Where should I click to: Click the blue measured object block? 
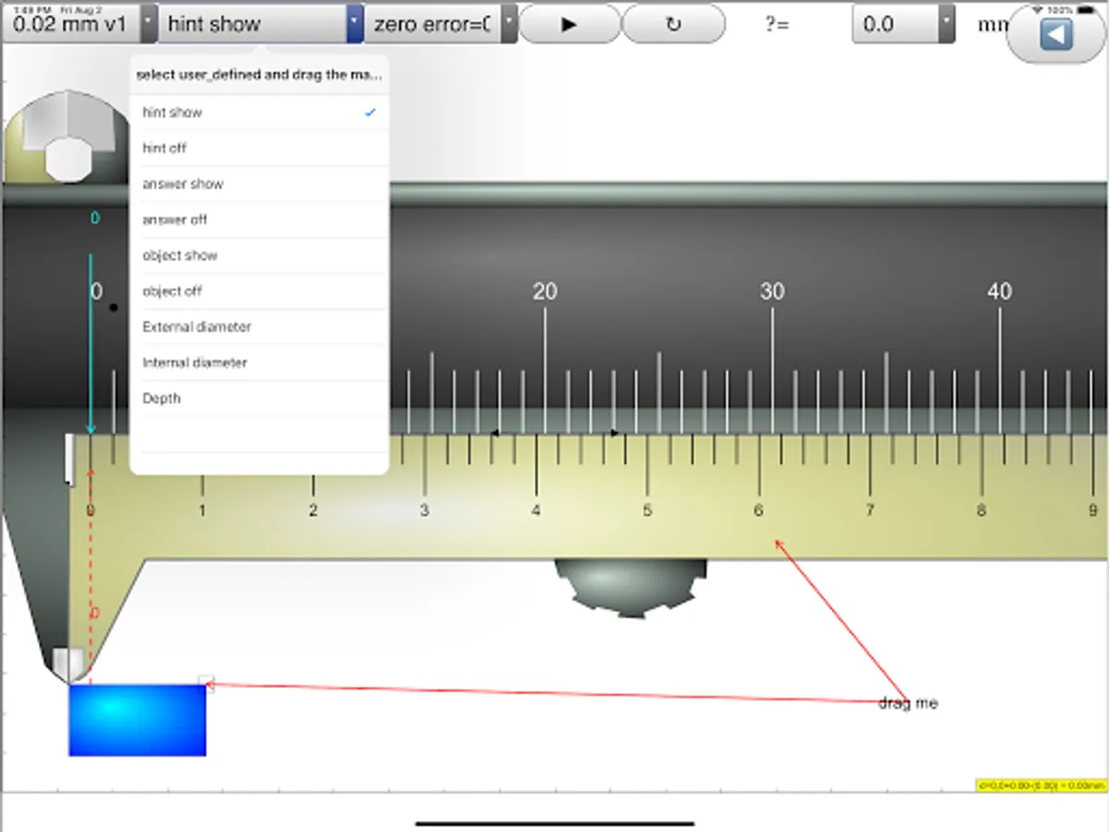[137, 720]
